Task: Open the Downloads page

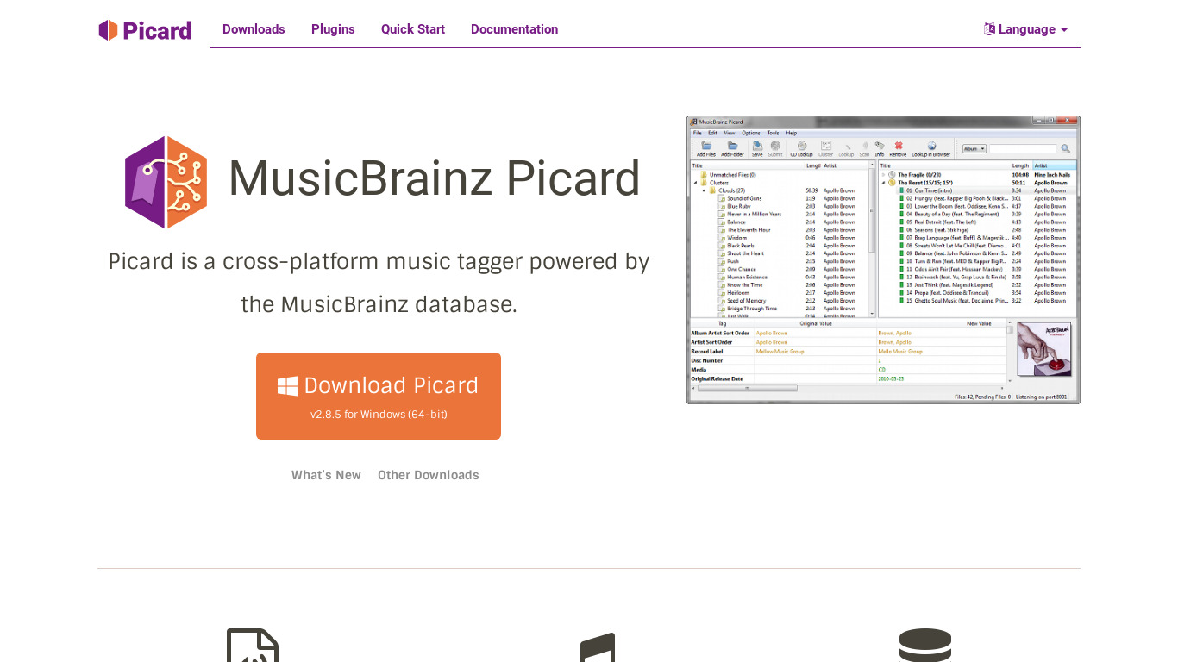Action: 254,29
